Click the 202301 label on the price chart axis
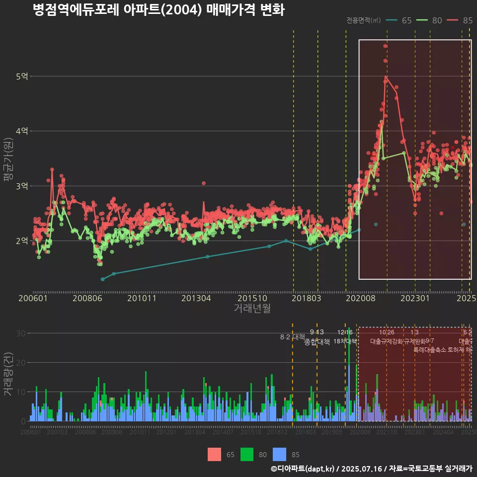 (415, 298)
